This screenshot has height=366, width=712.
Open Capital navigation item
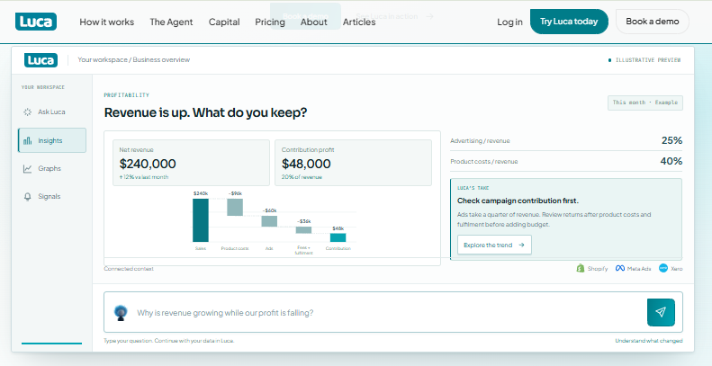pyautogui.click(x=224, y=22)
